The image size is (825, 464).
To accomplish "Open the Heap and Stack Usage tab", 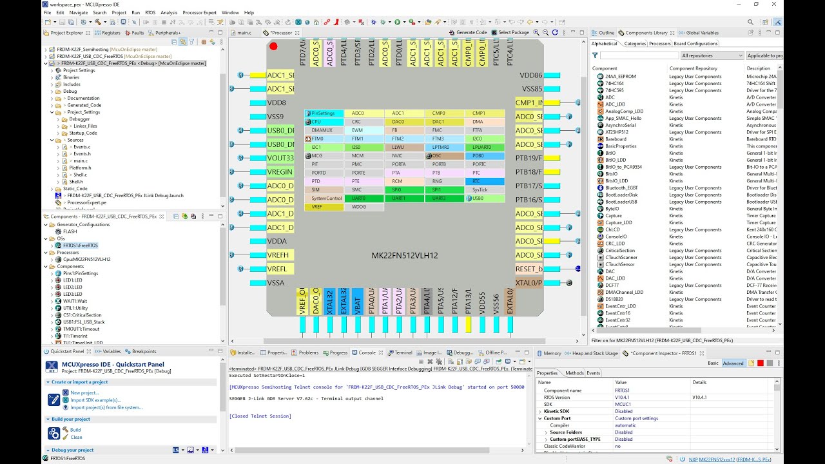I will click(591, 353).
